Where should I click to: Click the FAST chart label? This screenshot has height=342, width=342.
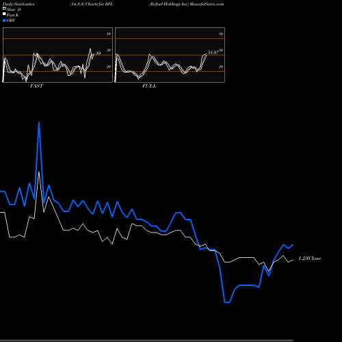click(36, 86)
